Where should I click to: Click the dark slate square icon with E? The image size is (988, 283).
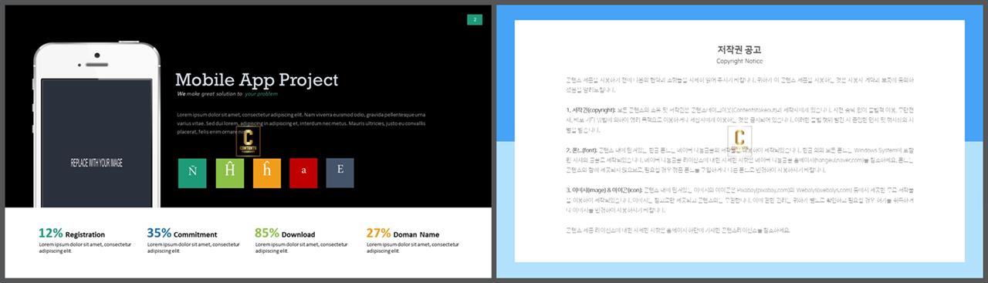tap(340, 174)
